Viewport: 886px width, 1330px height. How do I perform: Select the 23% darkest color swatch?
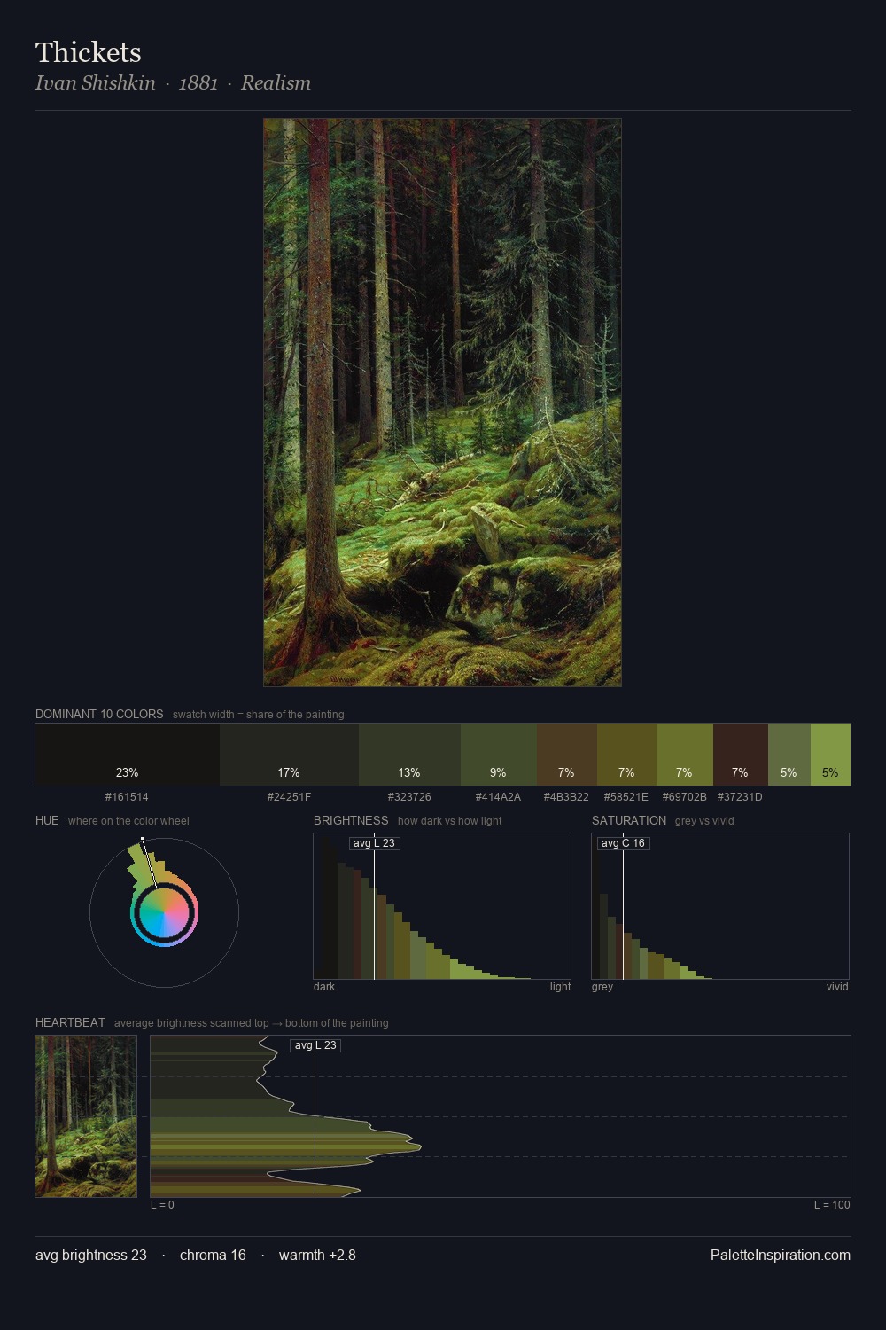128,755
